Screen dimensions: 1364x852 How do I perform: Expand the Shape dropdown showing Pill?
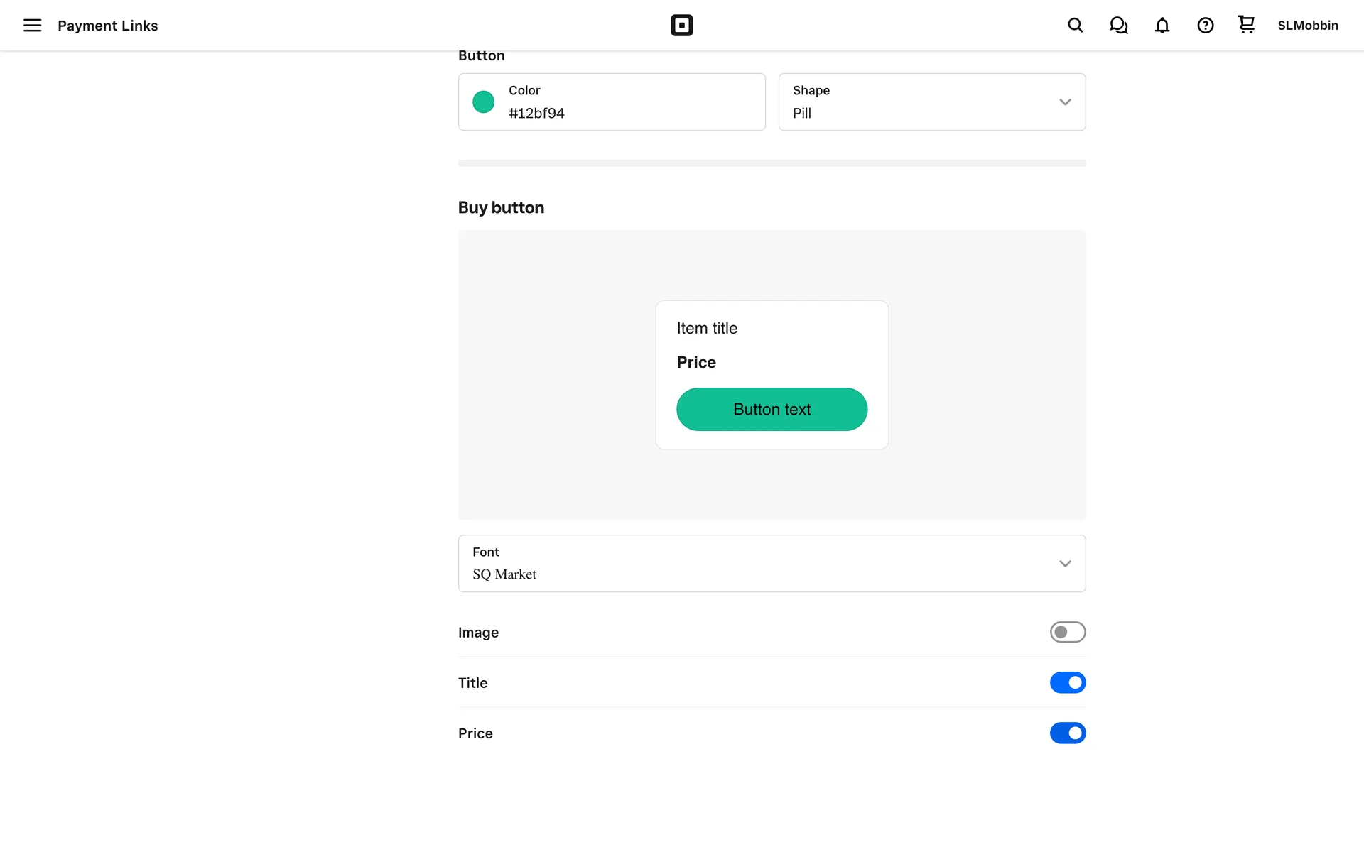coord(931,102)
